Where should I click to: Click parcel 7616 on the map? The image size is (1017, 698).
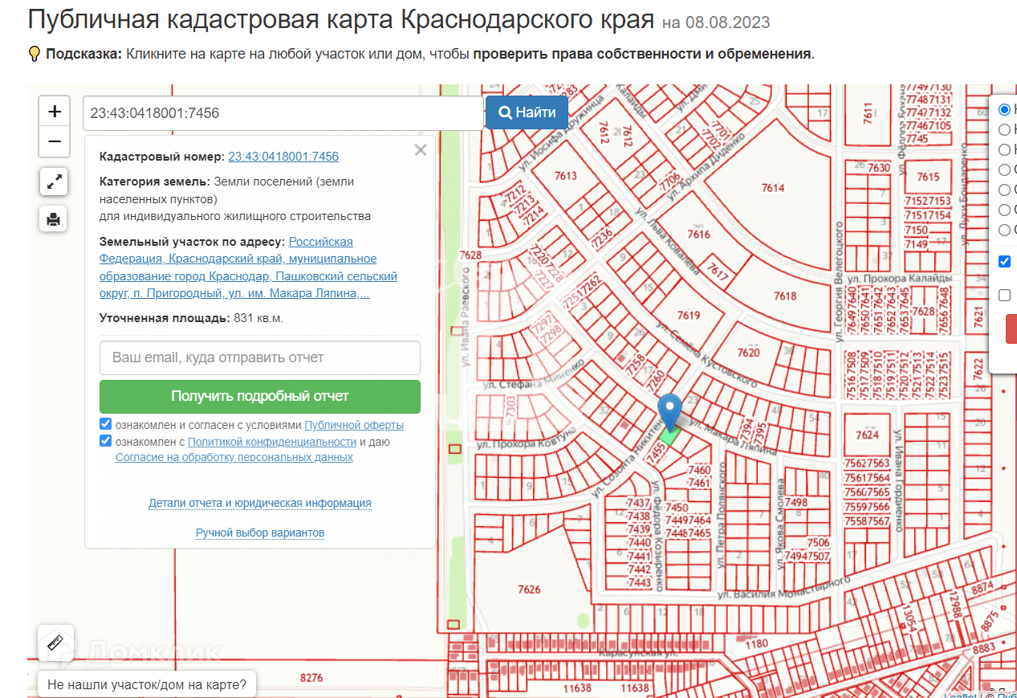[699, 235]
